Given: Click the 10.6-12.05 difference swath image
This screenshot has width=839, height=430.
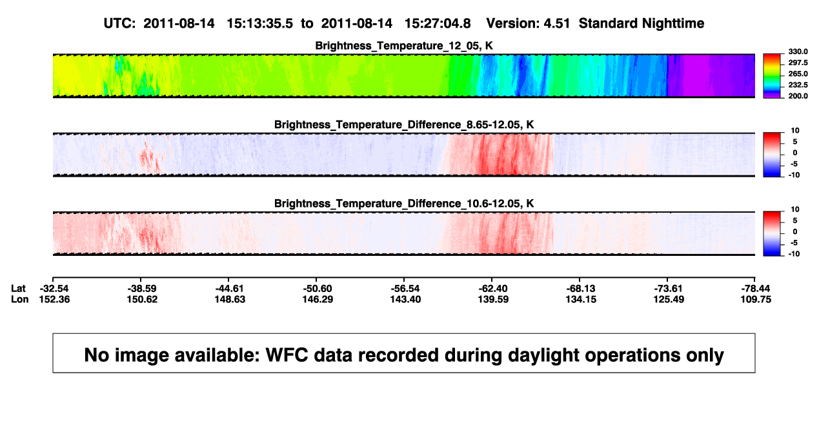Looking at the screenshot, I should (x=404, y=233).
